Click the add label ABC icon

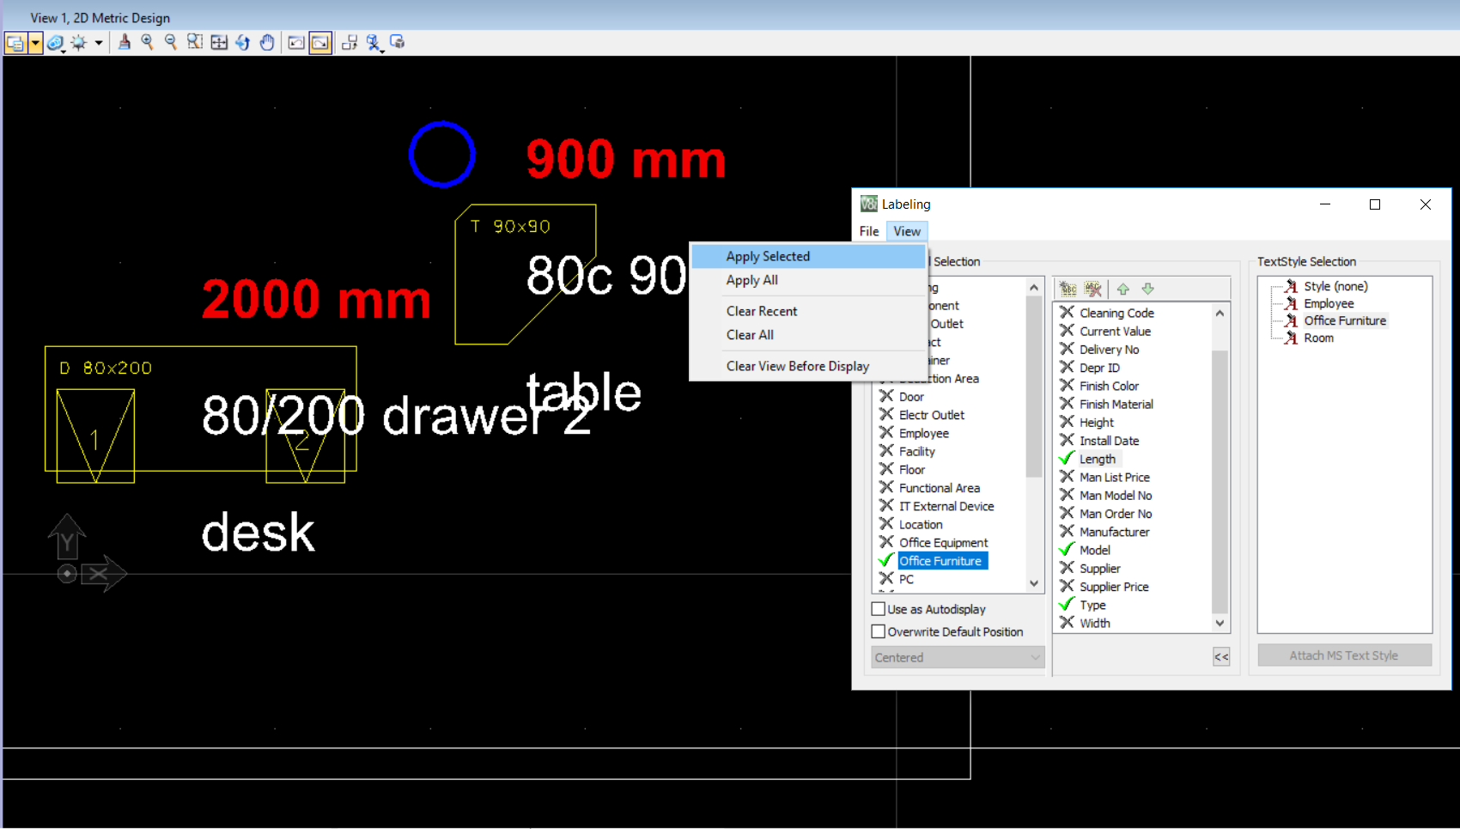coord(1068,289)
